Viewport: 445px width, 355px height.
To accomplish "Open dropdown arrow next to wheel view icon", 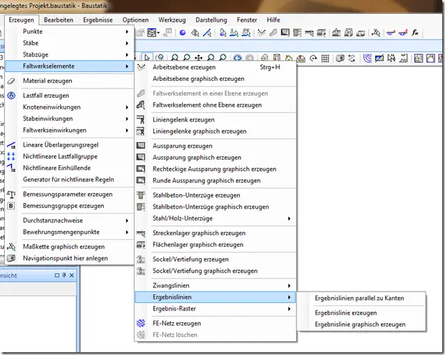I will click(x=158, y=33).
